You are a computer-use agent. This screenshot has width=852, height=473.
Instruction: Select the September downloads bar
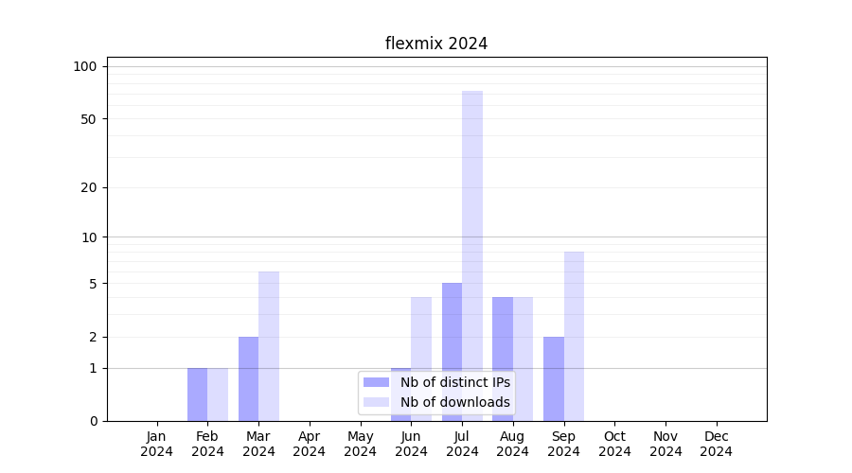pos(574,336)
